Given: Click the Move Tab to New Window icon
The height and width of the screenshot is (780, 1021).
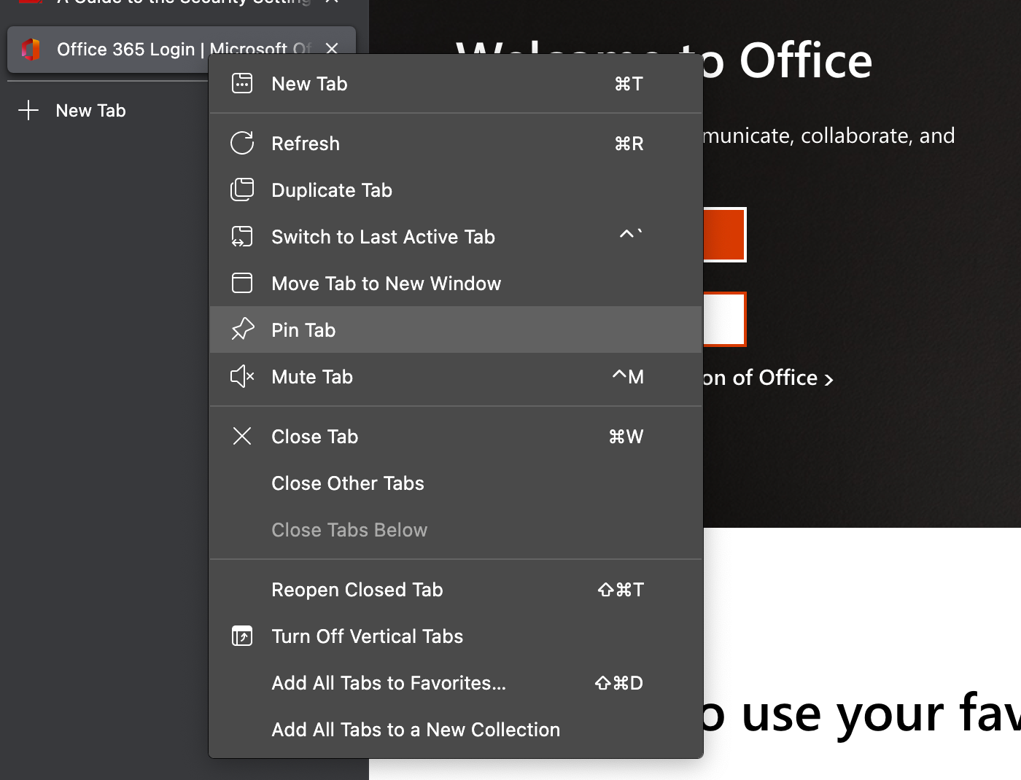Looking at the screenshot, I should [242, 284].
